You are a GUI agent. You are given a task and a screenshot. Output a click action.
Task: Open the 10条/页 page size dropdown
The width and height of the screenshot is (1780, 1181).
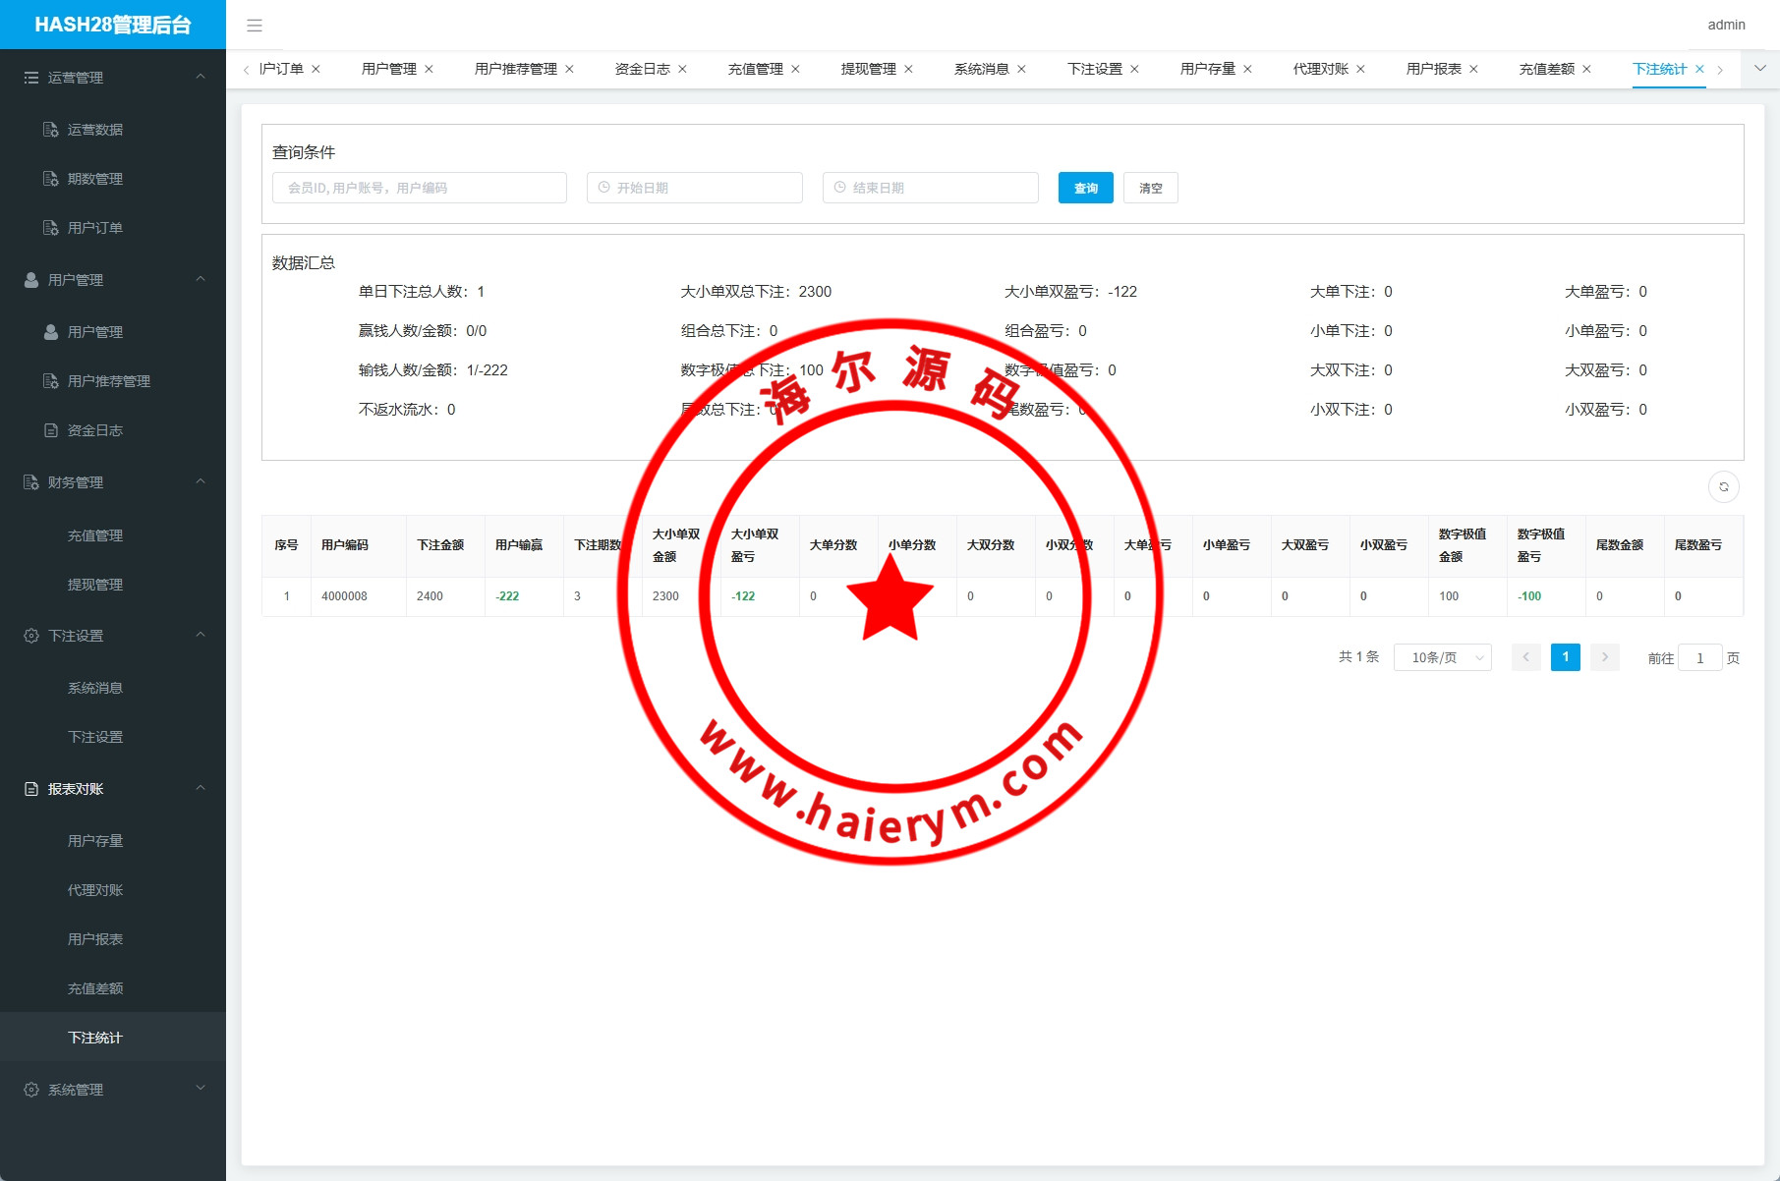click(1442, 657)
